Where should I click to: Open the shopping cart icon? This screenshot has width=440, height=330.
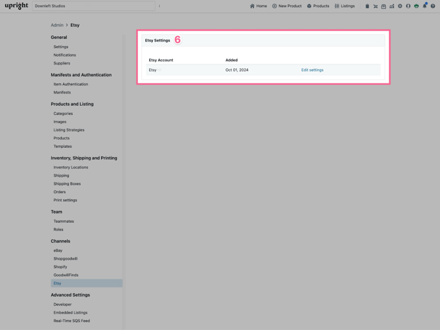[376, 6]
